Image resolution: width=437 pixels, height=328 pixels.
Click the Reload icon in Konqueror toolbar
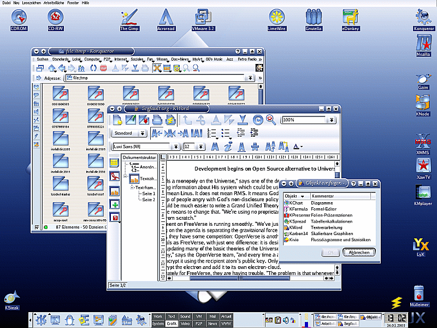[93, 68]
